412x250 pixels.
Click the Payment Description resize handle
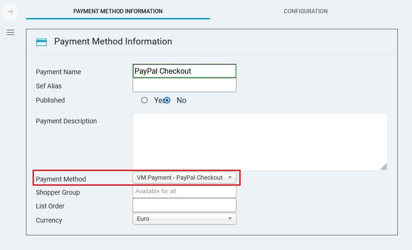[x=384, y=167]
